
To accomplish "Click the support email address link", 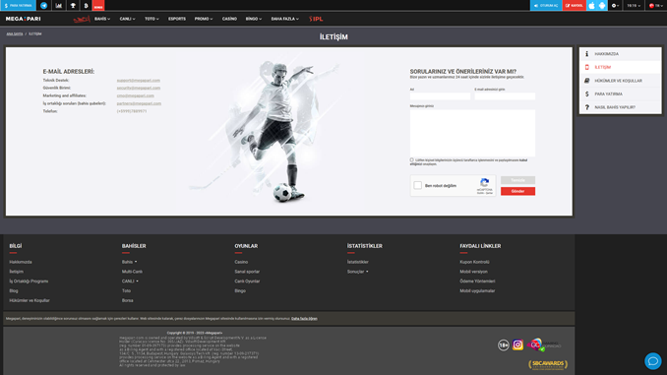I will click(x=139, y=81).
